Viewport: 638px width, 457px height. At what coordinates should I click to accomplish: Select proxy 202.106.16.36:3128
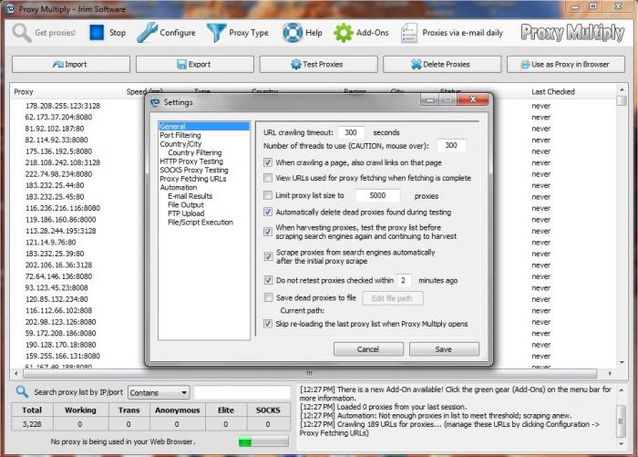click(x=58, y=265)
